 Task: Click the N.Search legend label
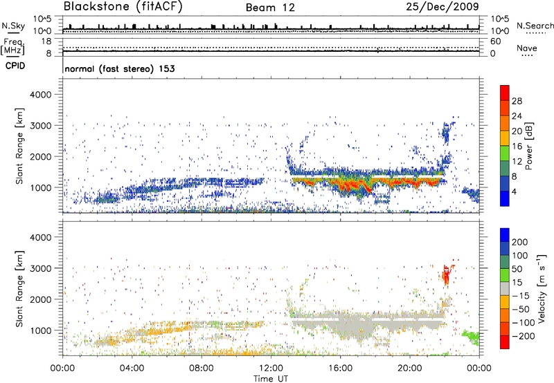(535, 26)
